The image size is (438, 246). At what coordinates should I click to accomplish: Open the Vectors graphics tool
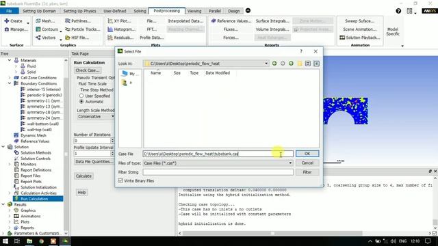pyautogui.click(x=45, y=38)
